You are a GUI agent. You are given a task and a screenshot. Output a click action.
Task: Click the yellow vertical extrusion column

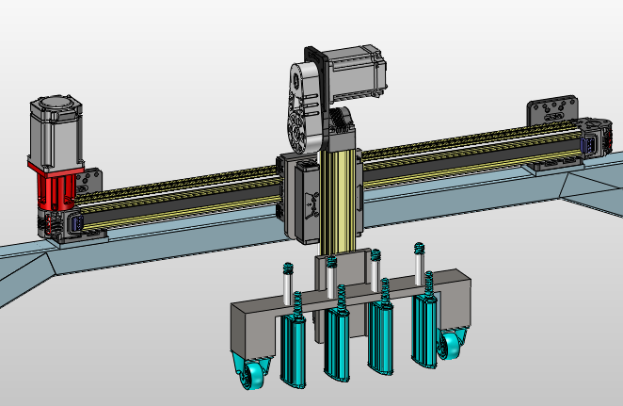337,203
